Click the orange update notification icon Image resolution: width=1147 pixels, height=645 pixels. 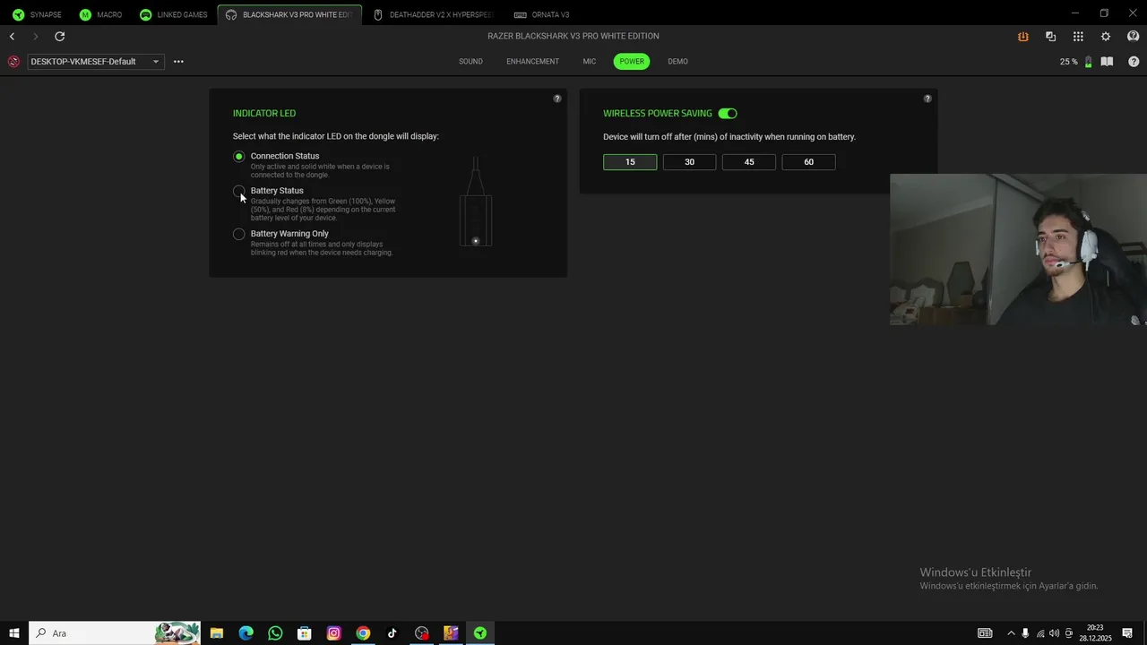[x=1022, y=37]
